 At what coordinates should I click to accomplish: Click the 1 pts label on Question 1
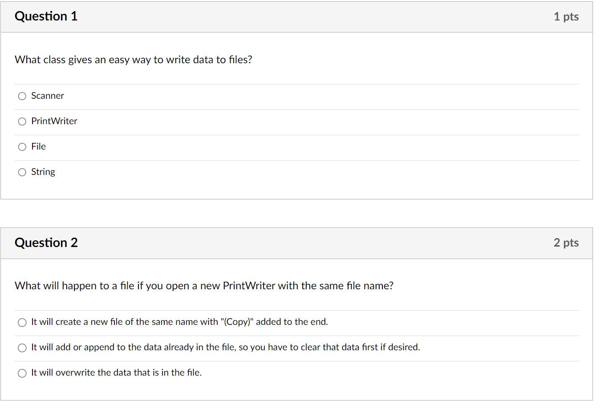[566, 16]
